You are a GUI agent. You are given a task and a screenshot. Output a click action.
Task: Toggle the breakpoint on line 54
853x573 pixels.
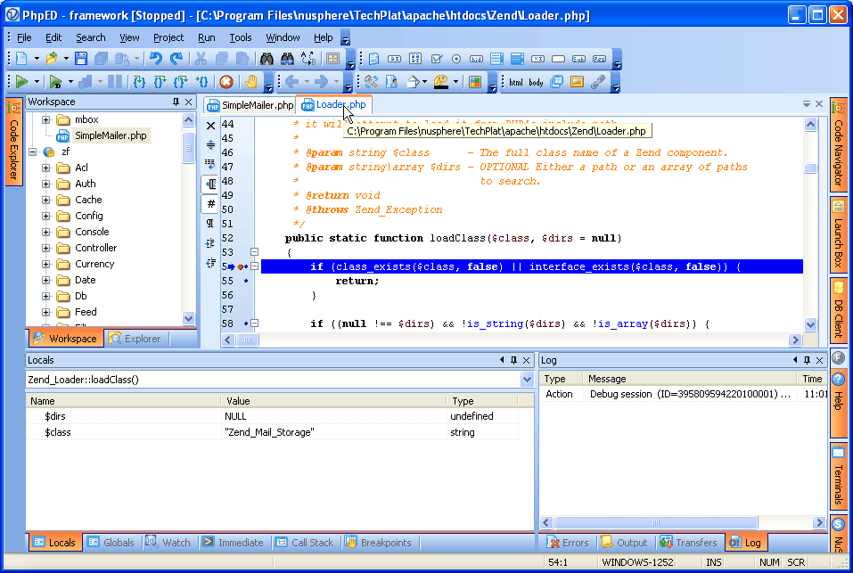click(x=241, y=266)
